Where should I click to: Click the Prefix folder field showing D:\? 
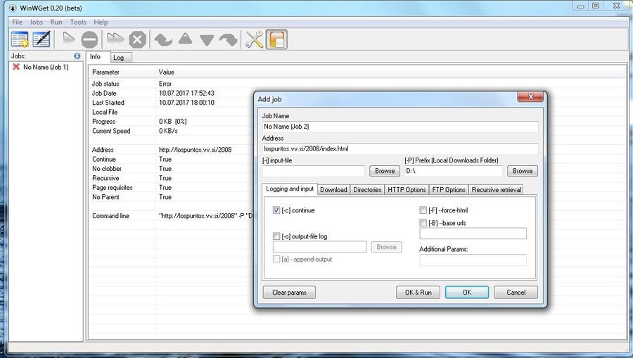pyautogui.click(x=454, y=171)
